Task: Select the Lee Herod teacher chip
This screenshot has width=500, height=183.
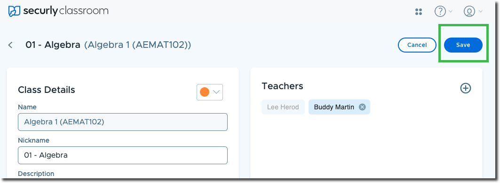Action: (x=283, y=107)
